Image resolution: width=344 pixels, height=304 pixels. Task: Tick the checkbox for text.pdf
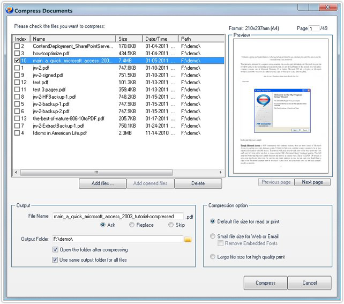[x=17, y=83]
